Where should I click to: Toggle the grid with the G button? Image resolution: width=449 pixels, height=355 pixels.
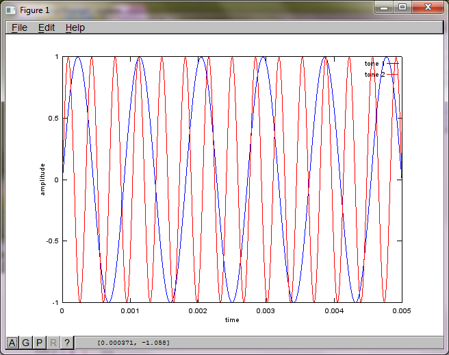click(26, 343)
